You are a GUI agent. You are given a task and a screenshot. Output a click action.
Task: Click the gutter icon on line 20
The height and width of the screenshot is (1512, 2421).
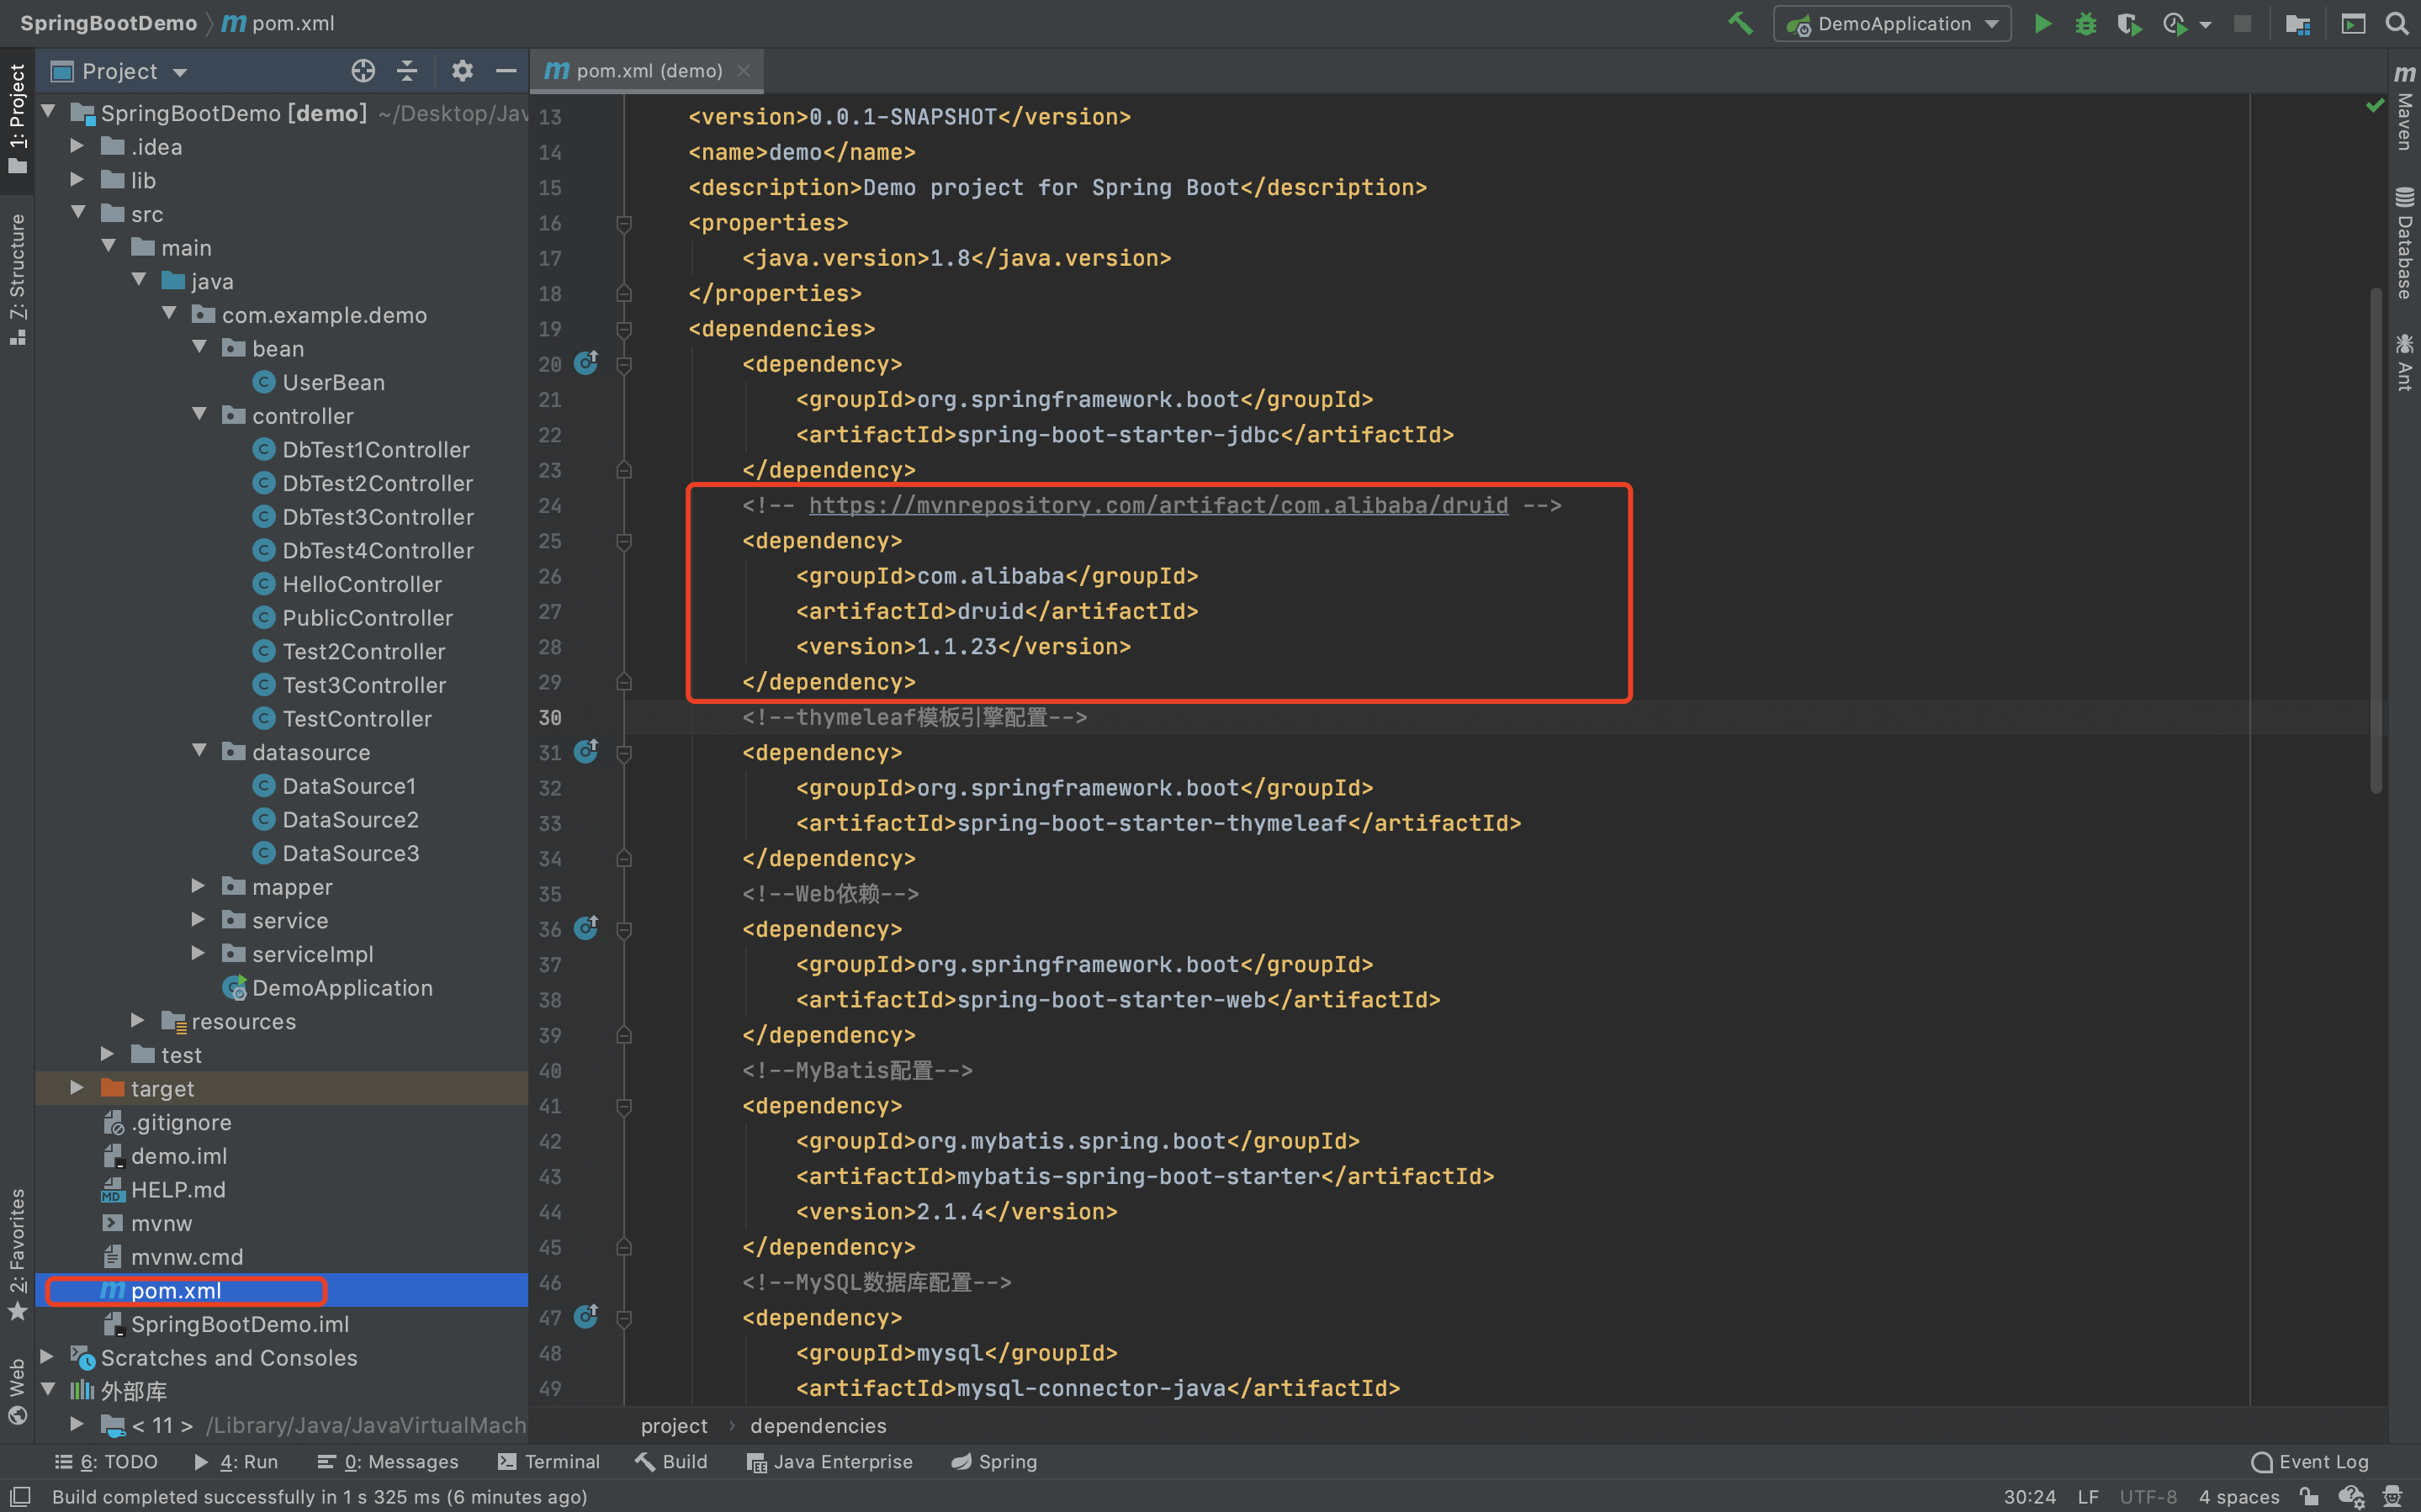(x=586, y=363)
